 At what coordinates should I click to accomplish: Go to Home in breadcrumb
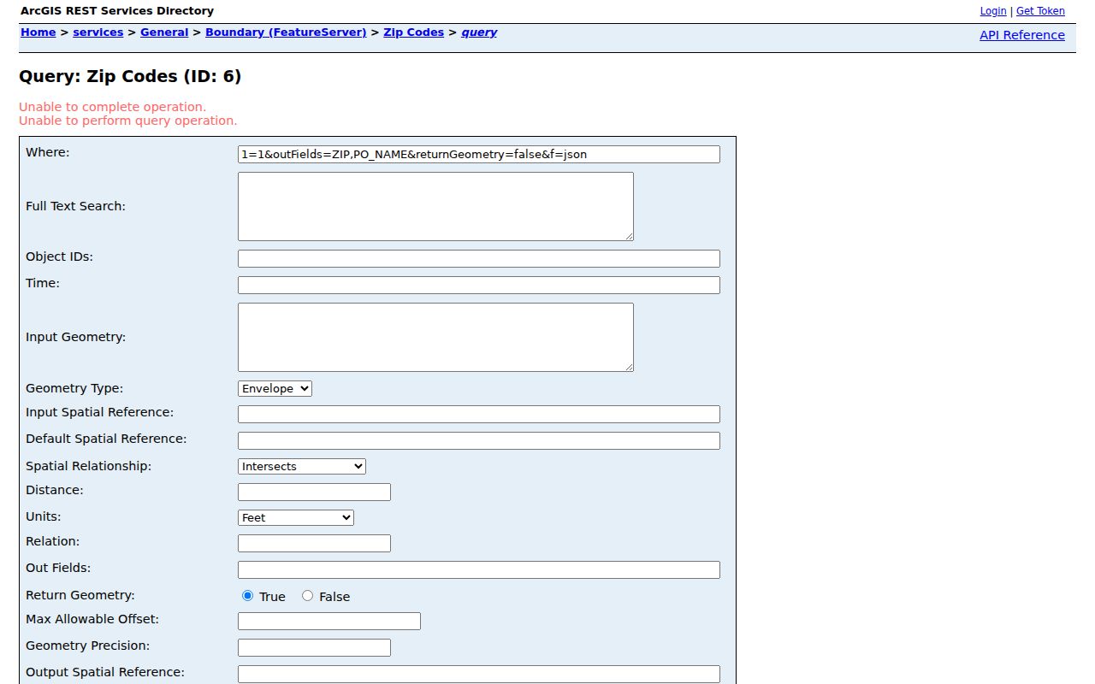point(38,32)
